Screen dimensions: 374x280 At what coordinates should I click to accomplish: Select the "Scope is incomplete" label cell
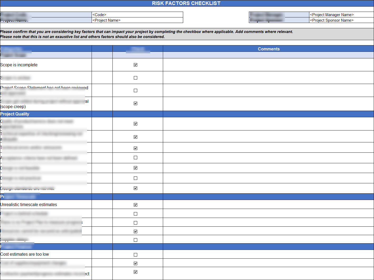pyautogui.click(x=46, y=65)
